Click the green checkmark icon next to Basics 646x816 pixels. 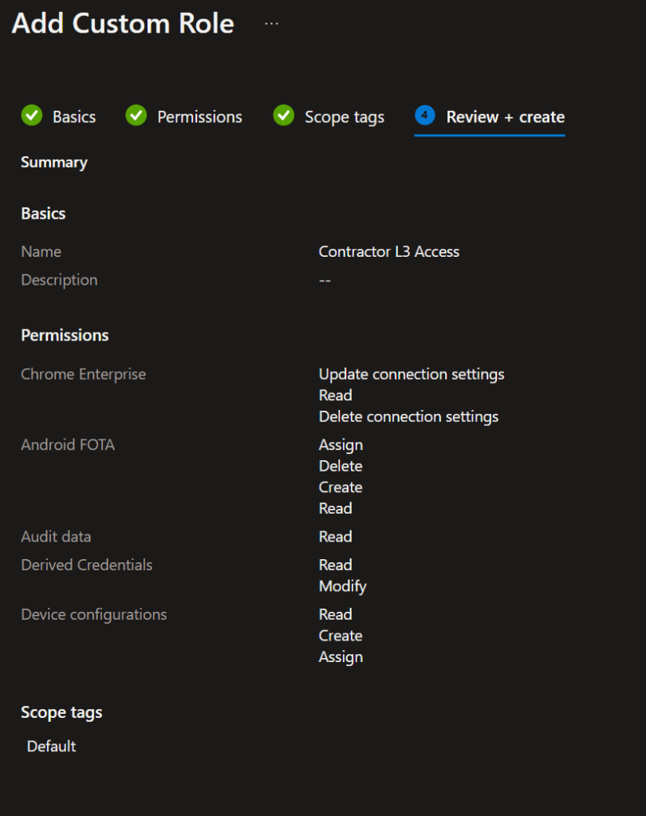pos(32,116)
